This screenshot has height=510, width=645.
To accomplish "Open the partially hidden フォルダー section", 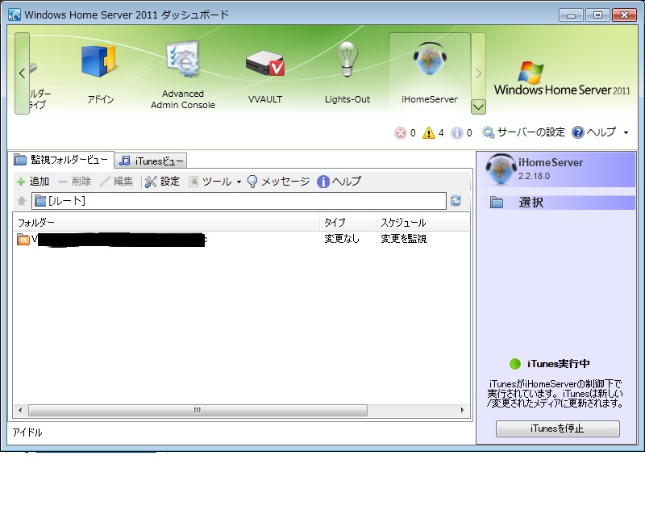I will coord(40,86).
